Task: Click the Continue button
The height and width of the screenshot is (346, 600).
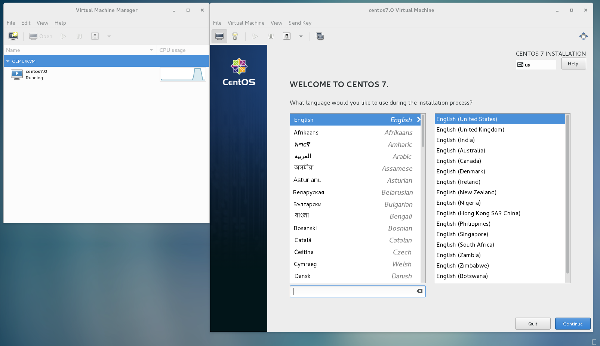Action: coord(573,324)
